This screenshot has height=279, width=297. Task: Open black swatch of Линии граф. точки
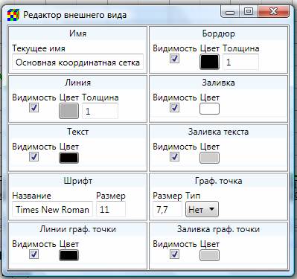coord(68,255)
